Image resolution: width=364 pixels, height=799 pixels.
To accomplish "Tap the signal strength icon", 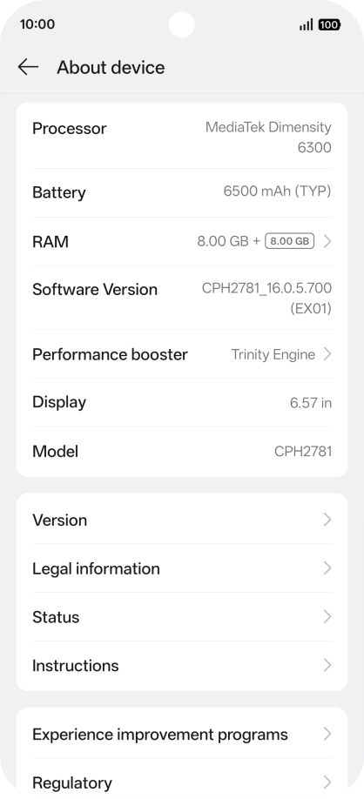I will pos(306,24).
